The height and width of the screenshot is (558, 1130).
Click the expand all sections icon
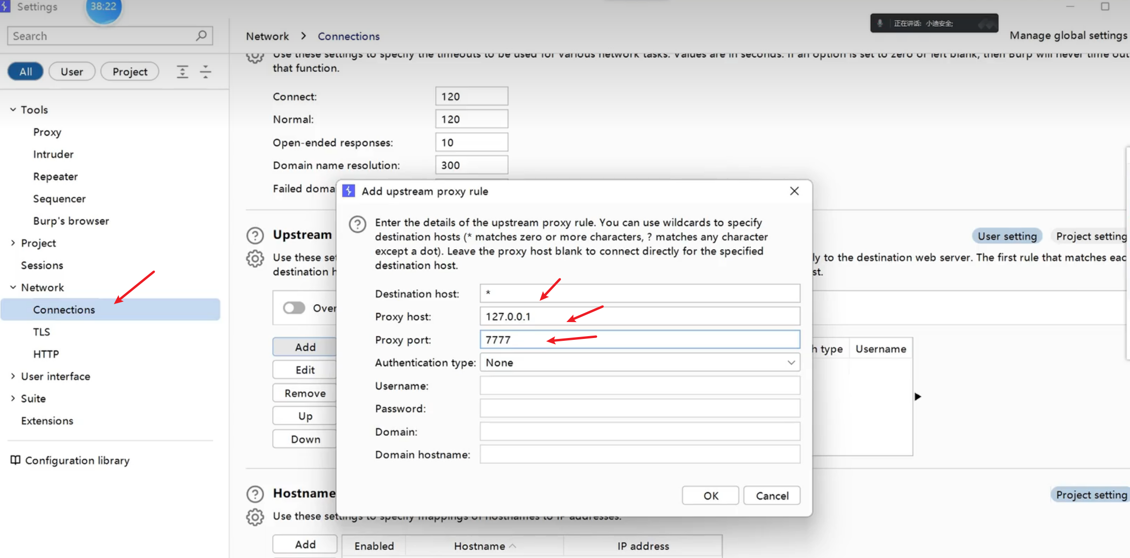click(x=183, y=71)
